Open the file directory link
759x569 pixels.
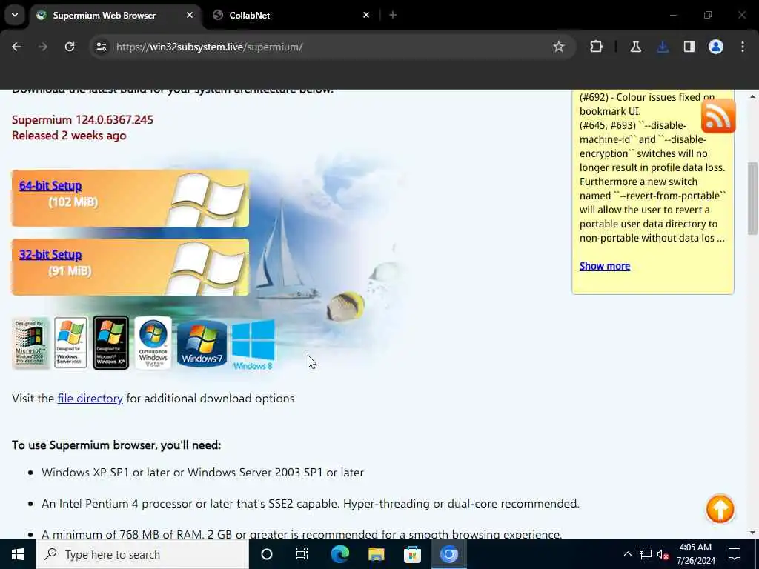90,398
